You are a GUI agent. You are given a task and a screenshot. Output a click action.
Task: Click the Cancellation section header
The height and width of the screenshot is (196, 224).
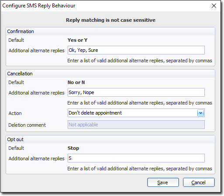pos(20,74)
